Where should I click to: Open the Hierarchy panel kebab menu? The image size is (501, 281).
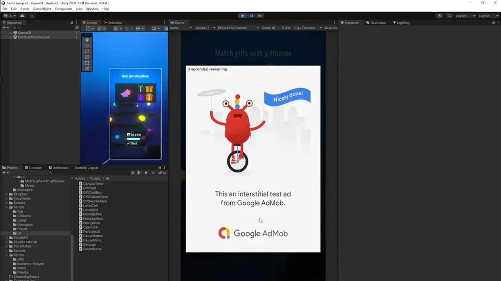click(x=77, y=23)
